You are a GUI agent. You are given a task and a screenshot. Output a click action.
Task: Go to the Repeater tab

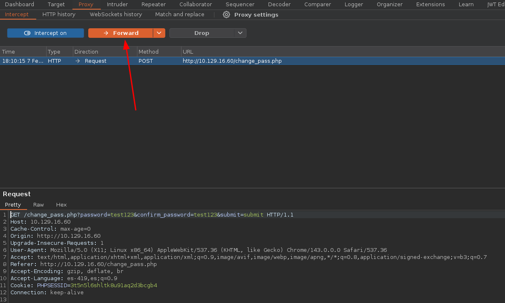[x=154, y=5]
